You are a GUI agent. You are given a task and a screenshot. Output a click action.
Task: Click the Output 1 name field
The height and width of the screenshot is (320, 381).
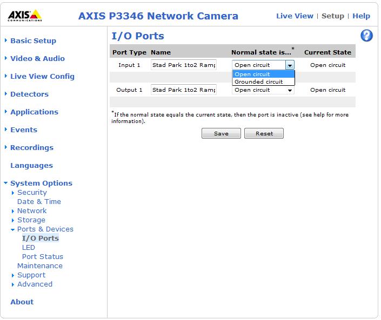coord(184,90)
